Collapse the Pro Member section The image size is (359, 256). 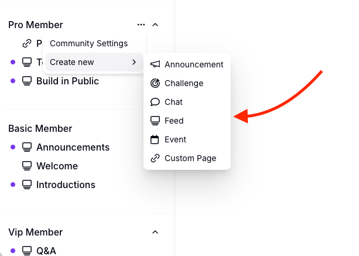155,25
